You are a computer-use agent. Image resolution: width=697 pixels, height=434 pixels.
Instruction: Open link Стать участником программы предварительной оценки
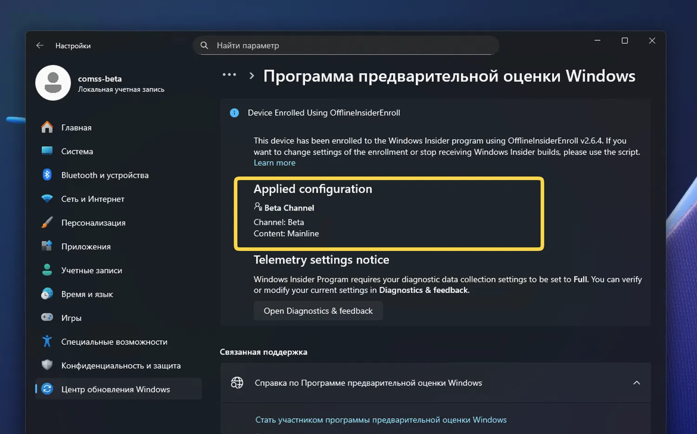381,420
